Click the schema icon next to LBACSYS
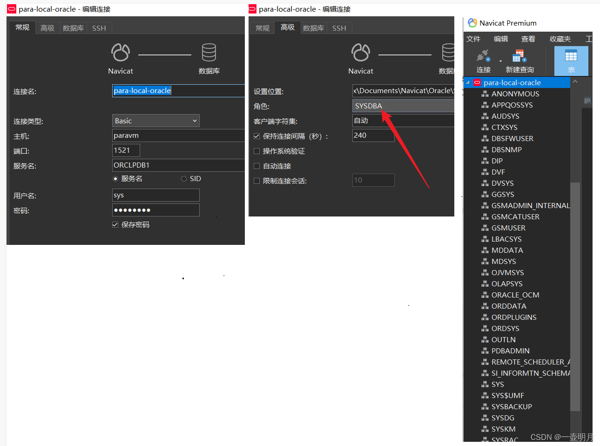This screenshot has width=600, height=446. pos(485,239)
